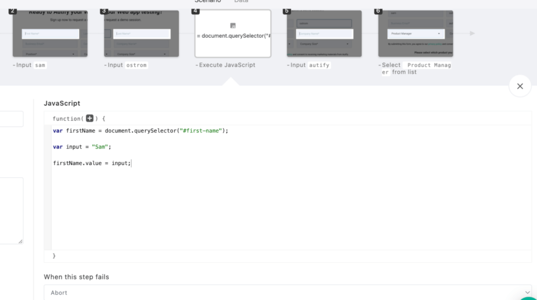This screenshot has height=300, width=537.
Task: Close the step detail panel
Action: click(x=520, y=86)
